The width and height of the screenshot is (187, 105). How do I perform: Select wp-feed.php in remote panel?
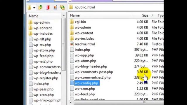coord(85,94)
